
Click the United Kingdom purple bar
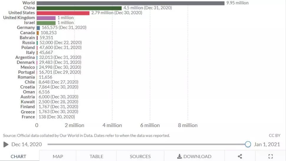coord(46,18)
